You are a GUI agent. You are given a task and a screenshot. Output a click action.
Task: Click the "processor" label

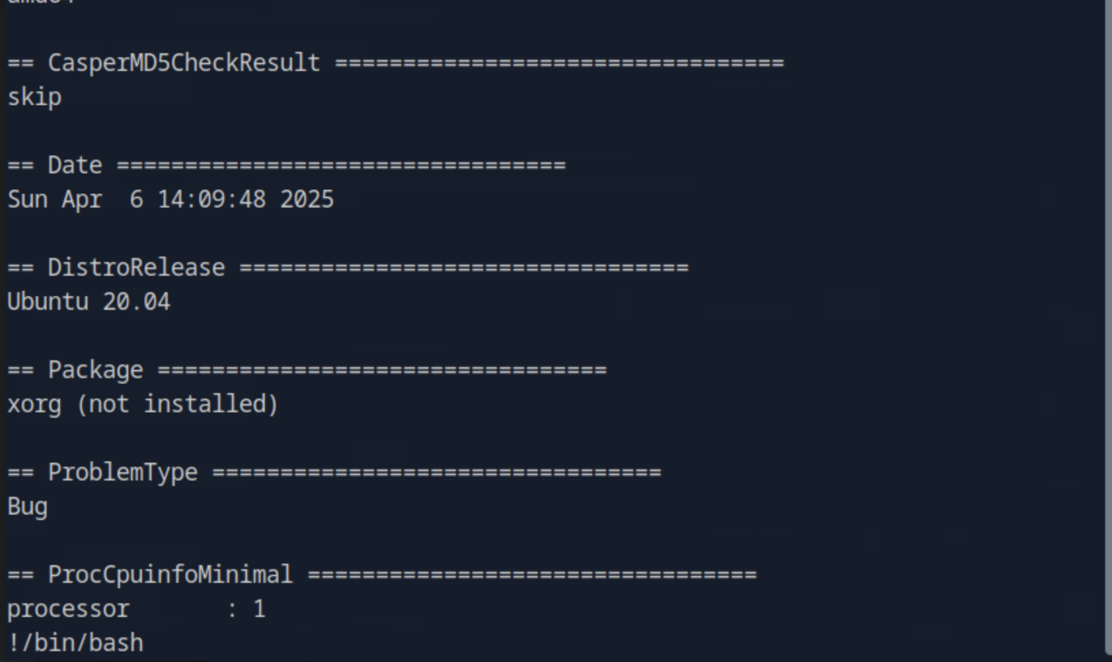pos(68,609)
